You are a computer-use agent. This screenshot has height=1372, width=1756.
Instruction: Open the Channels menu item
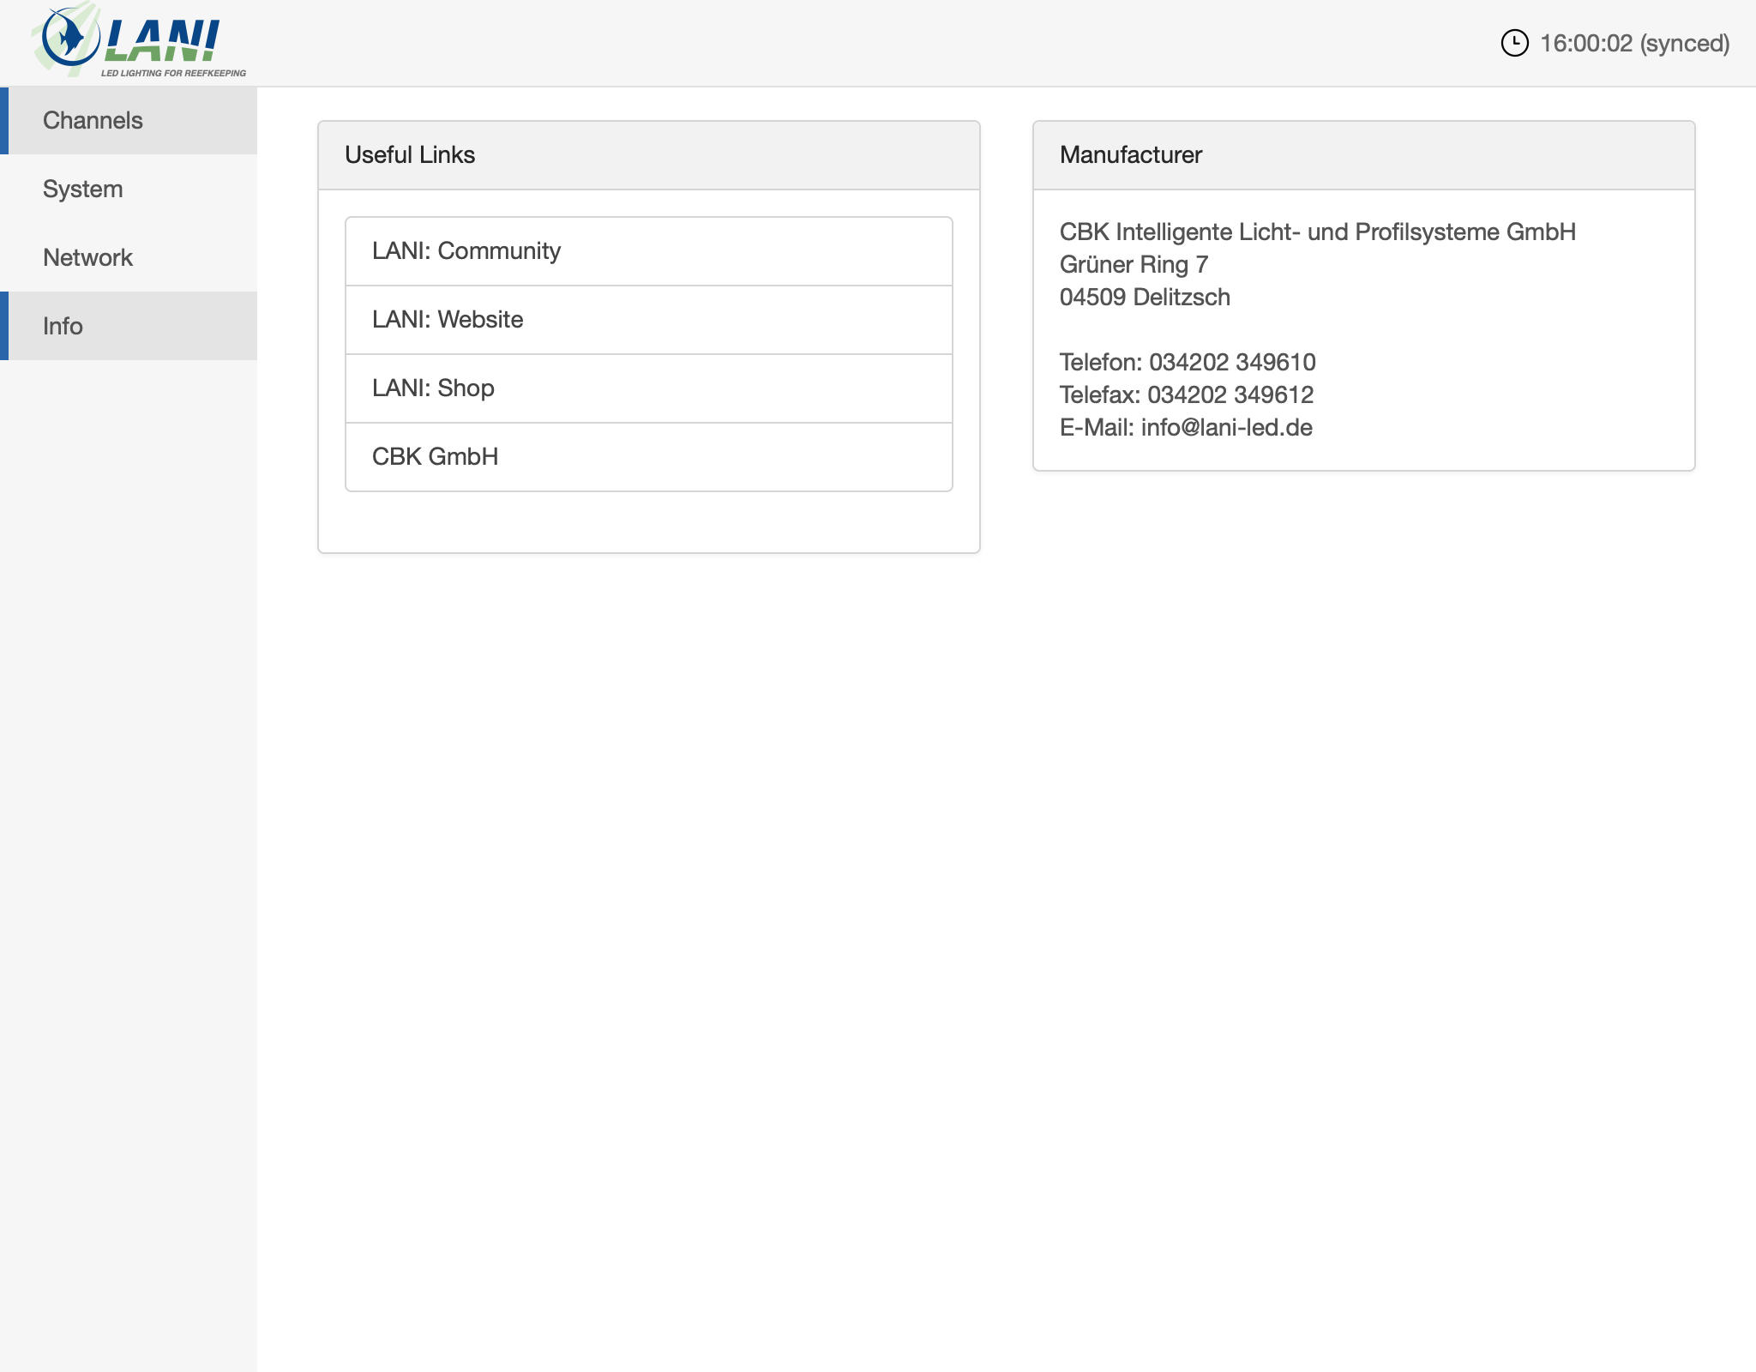click(x=93, y=120)
